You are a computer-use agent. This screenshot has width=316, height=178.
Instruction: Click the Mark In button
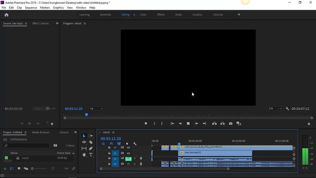[155, 124]
